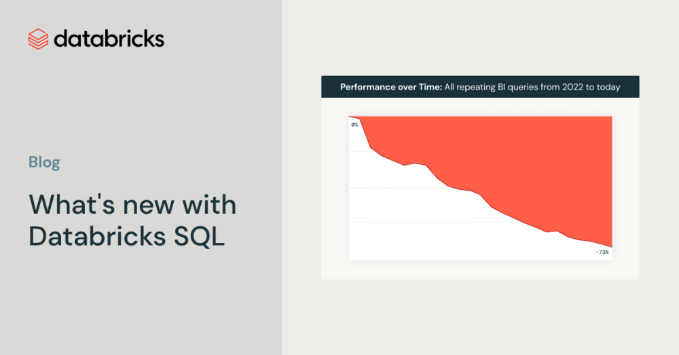This screenshot has width=679, height=355.
Task: Open the Blog category label
Action: click(x=44, y=162)
